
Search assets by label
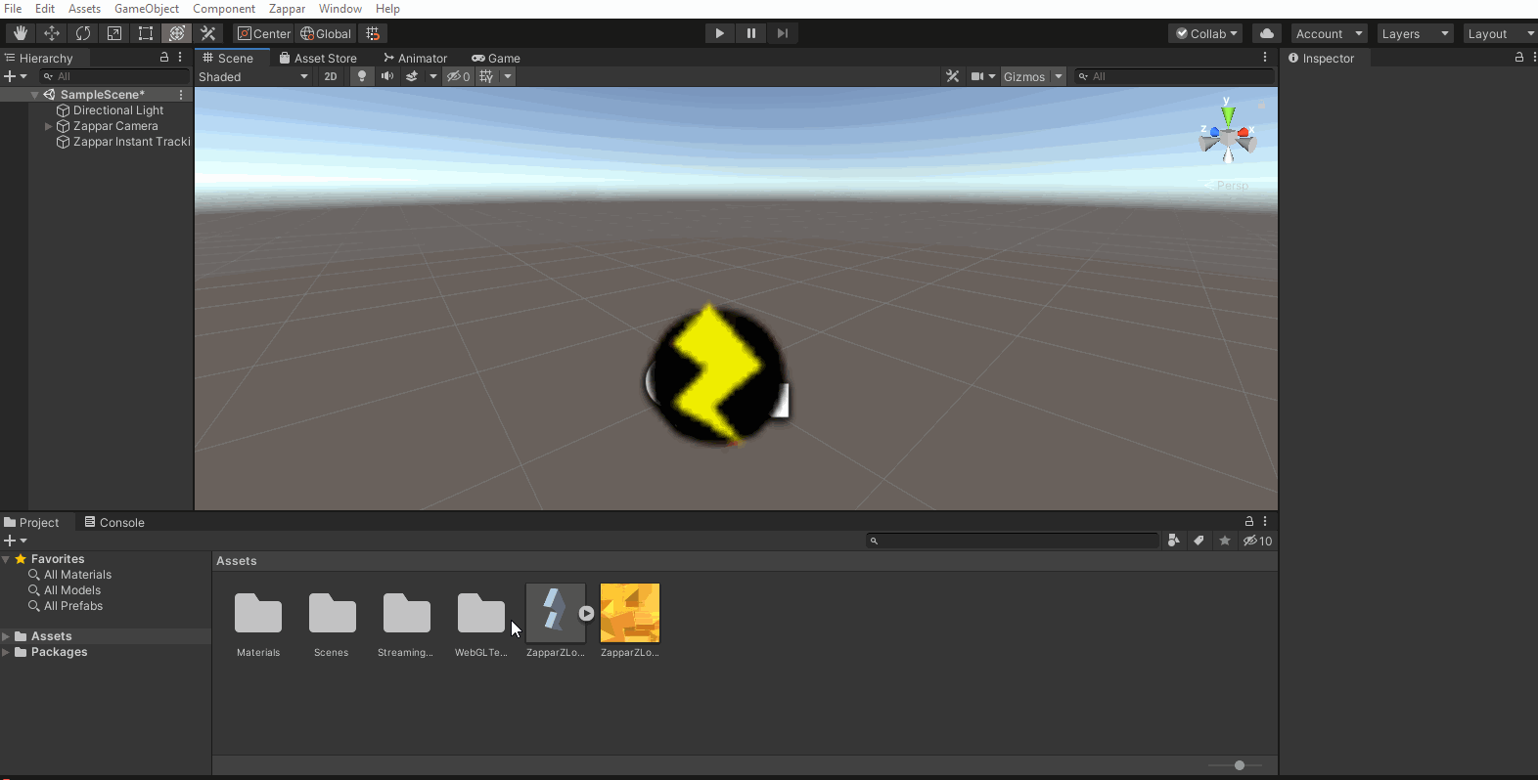1199,541
